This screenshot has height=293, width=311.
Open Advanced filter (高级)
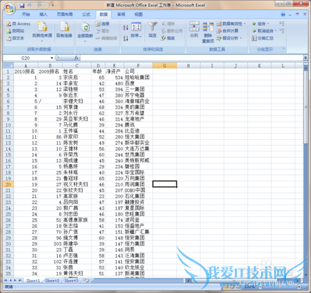pyautogui.click(x=168, y=38)
